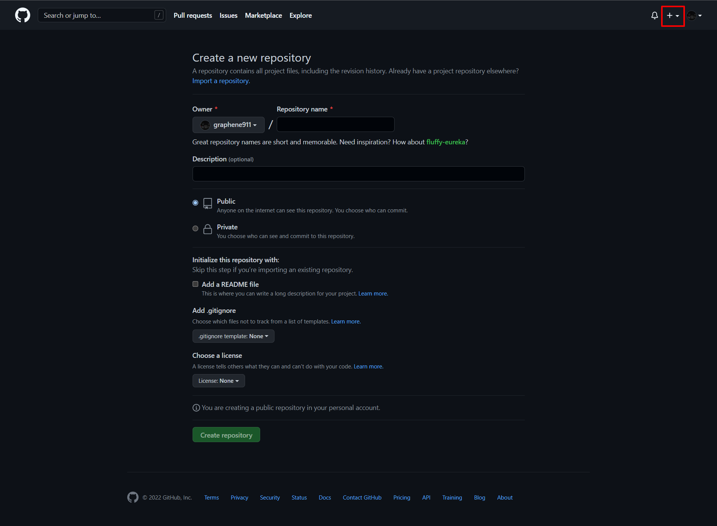Open the Blog footer link
This screenshot has height=526, width=717.
coord(480,498)
